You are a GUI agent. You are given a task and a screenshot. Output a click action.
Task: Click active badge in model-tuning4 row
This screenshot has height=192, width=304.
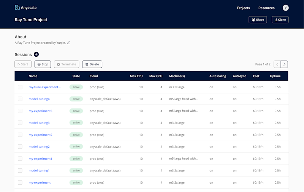76,99
